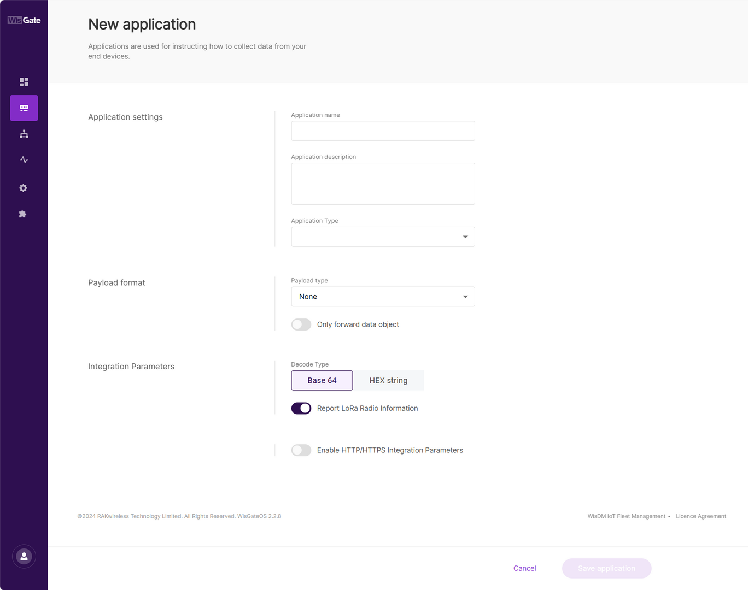Select HEX string decode type
748x590 pixels.
[388, 380]
